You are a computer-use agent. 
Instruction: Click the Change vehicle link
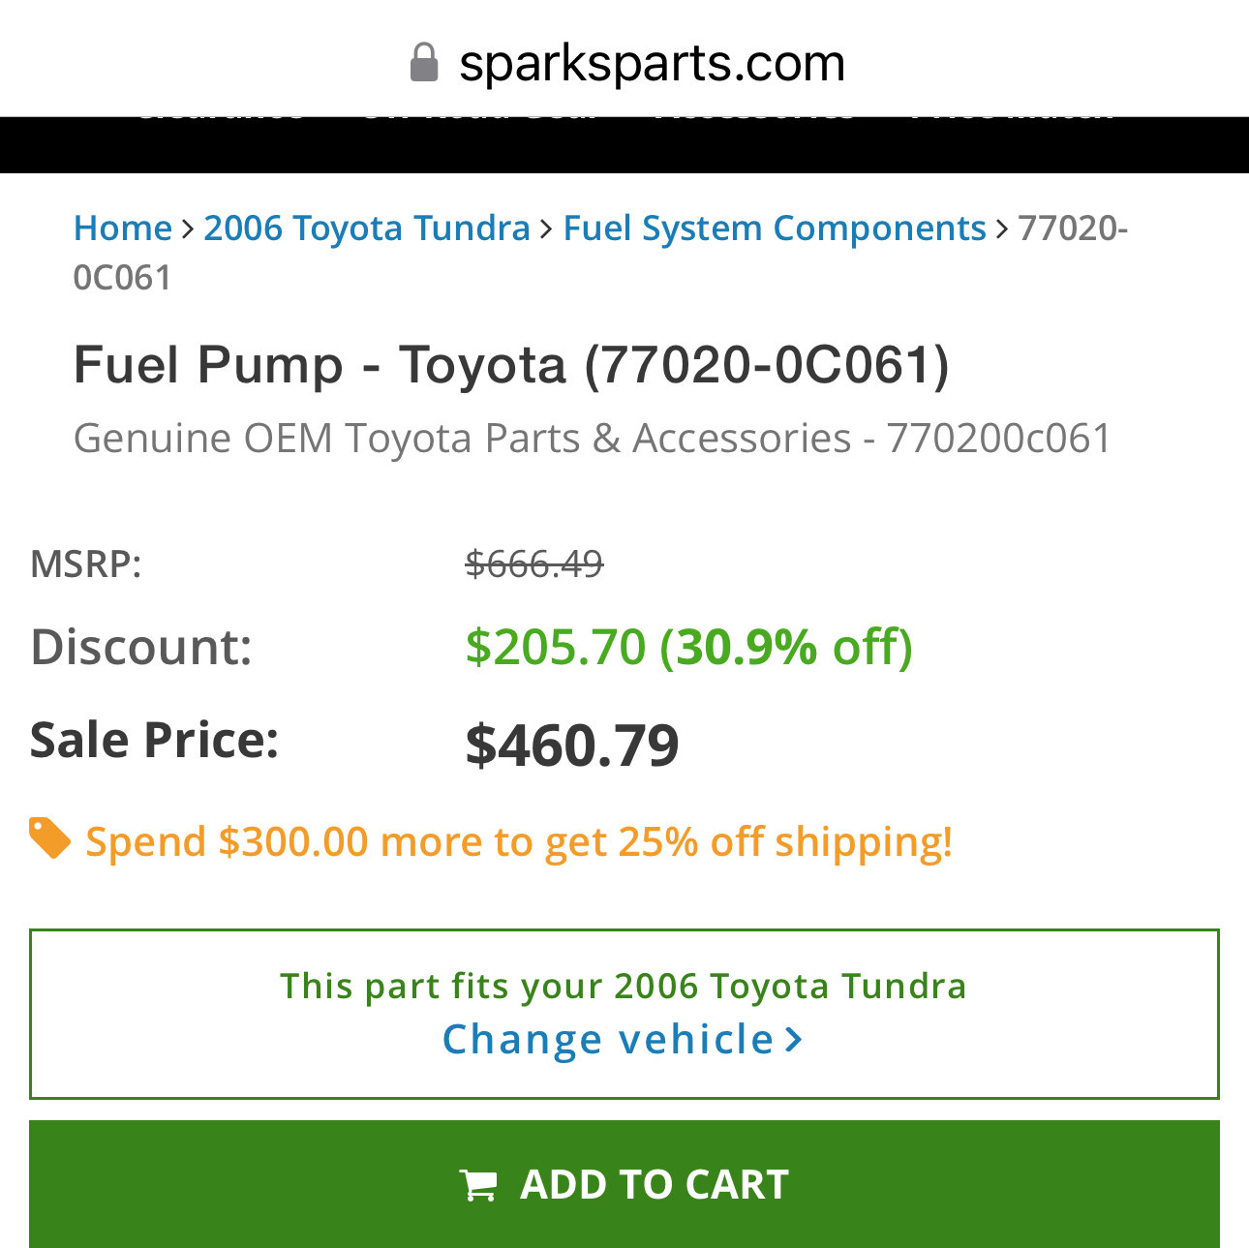pyautogui.click(x=608, y=1039)
